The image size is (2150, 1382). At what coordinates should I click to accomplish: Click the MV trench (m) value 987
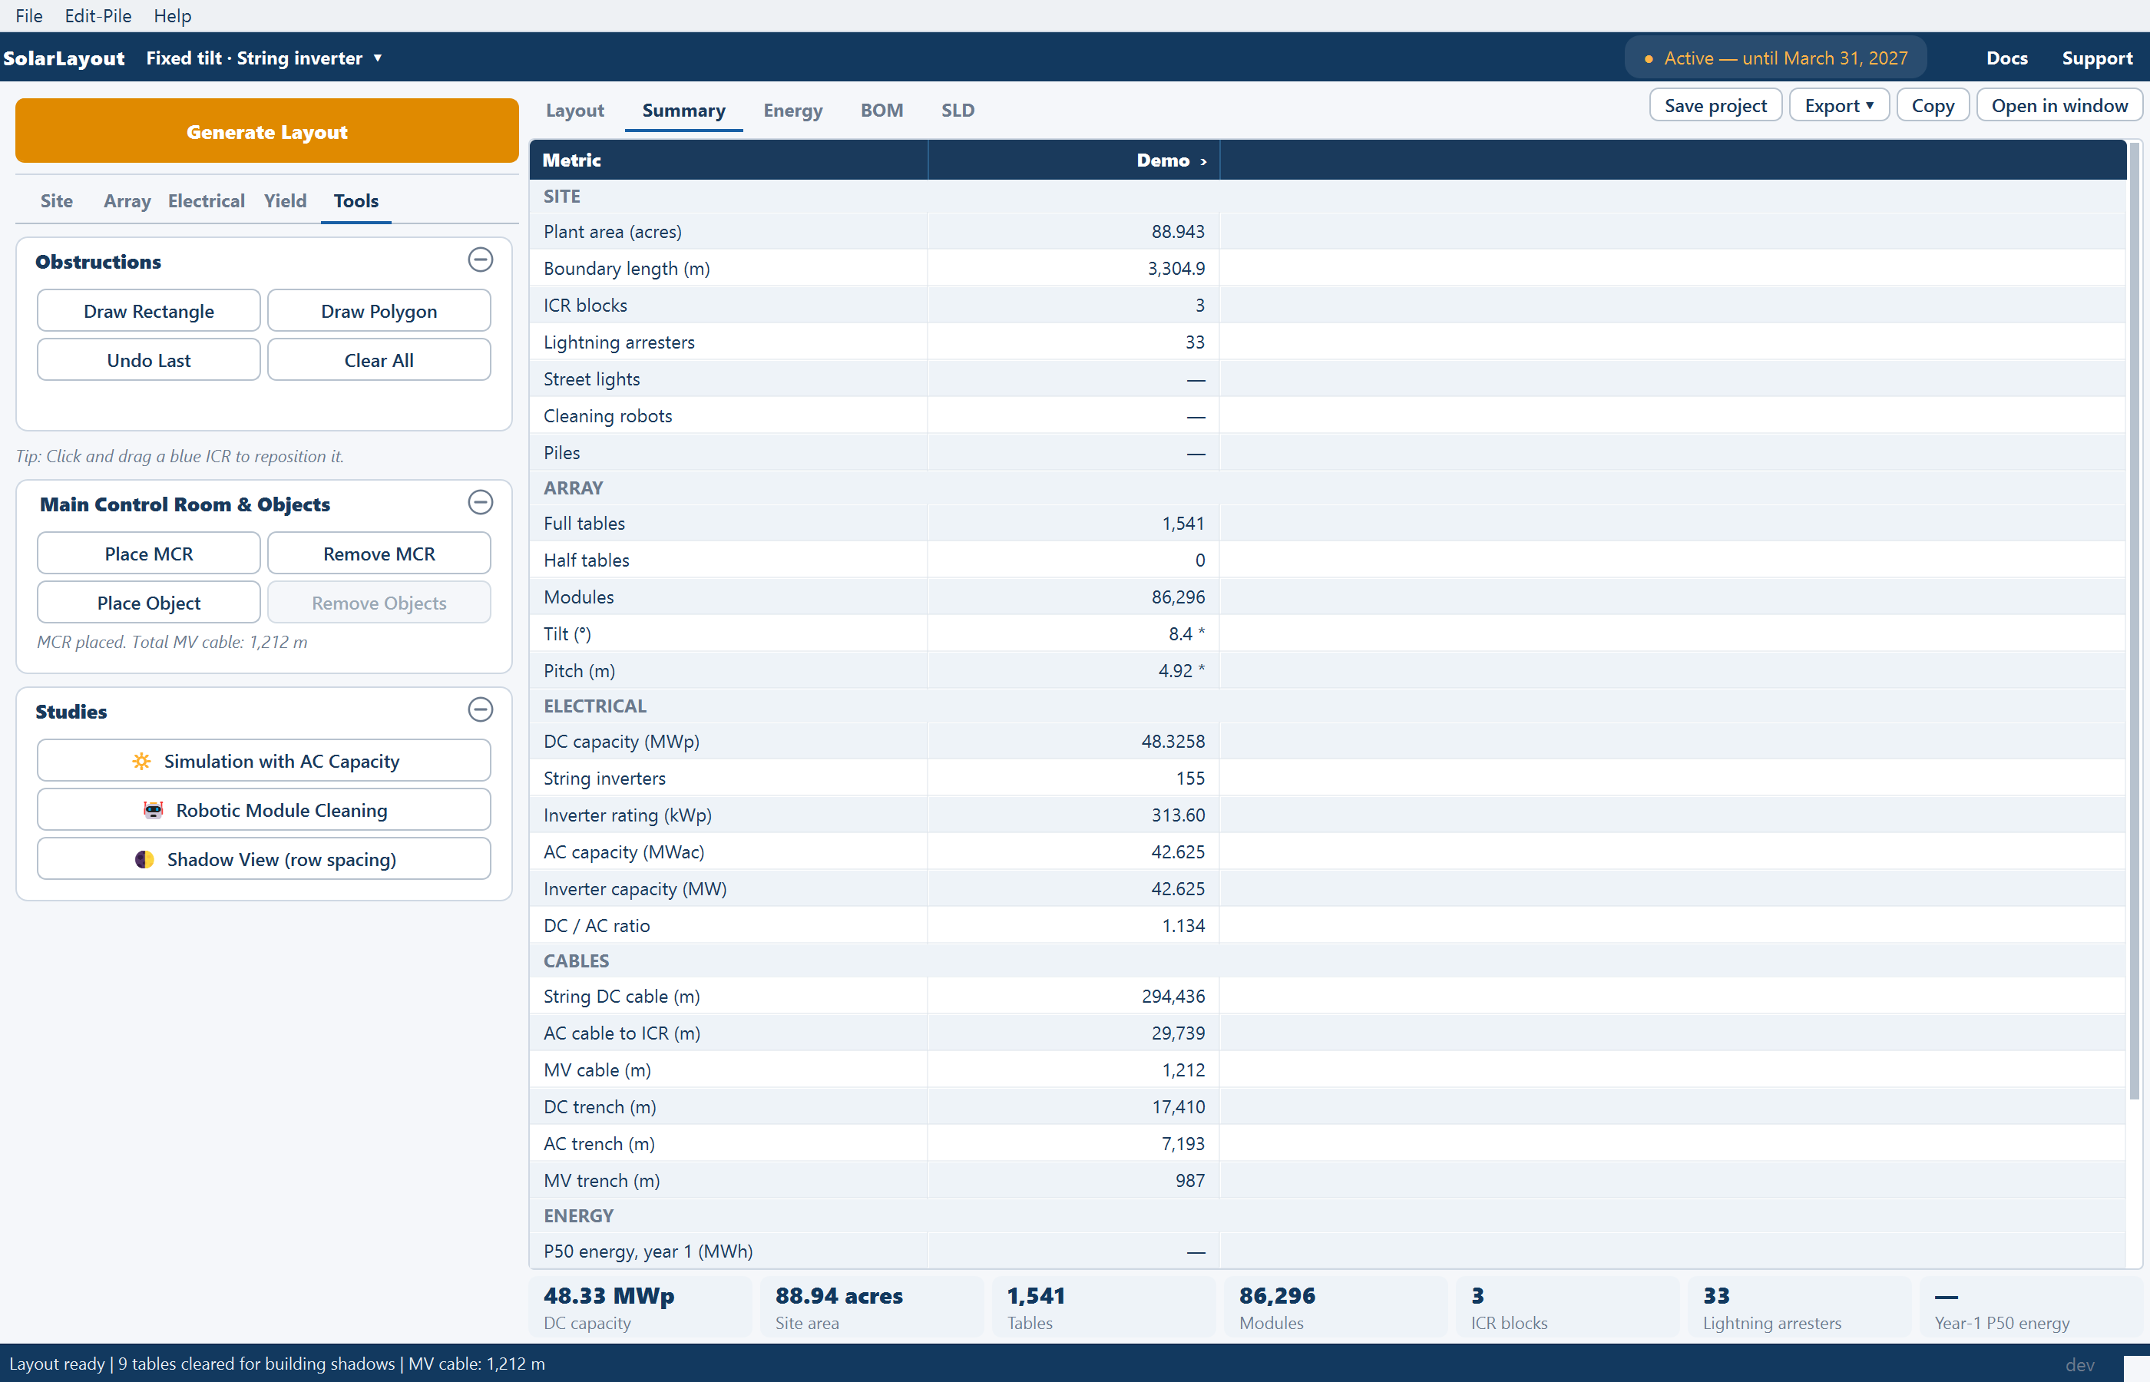pos(1190,1180)
